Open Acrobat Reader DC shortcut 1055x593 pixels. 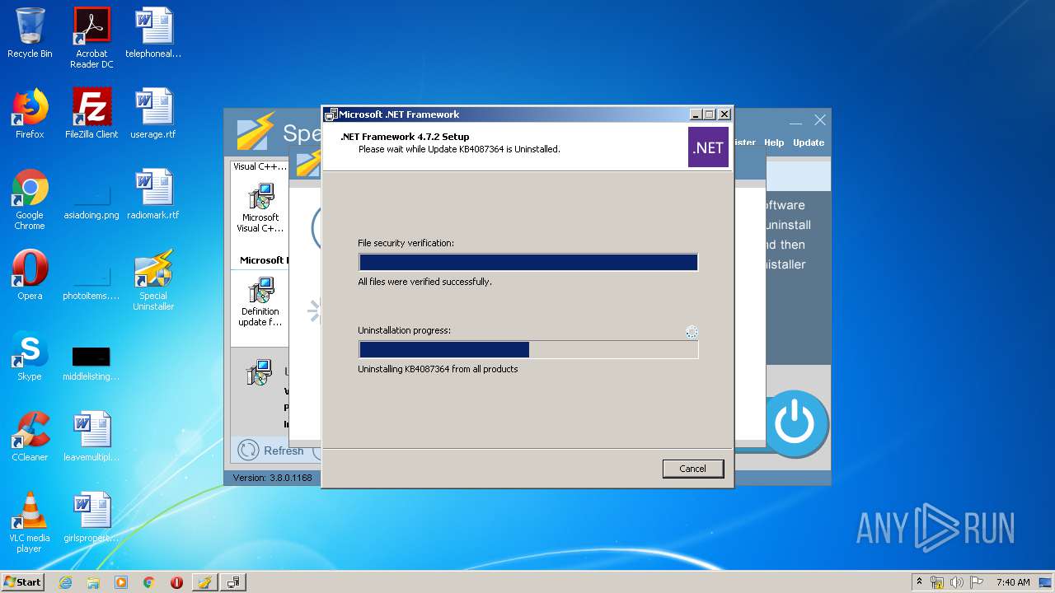tap(91, 38)
